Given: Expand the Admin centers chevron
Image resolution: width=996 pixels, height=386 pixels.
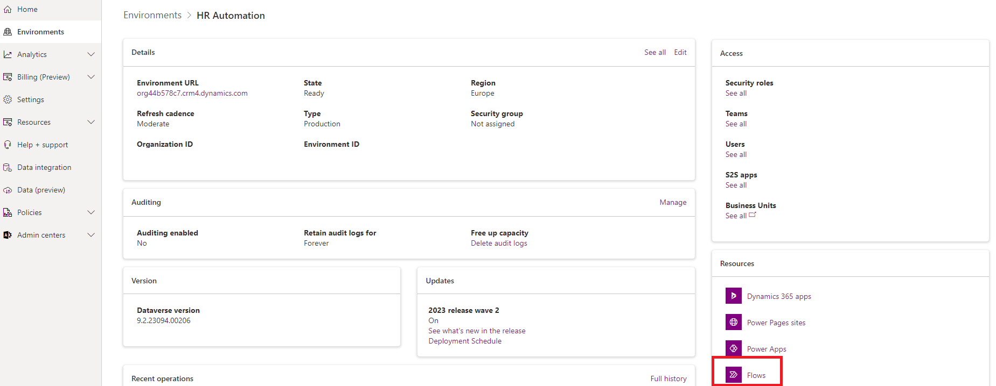Looking at the screenshot, I should (91, 235).
